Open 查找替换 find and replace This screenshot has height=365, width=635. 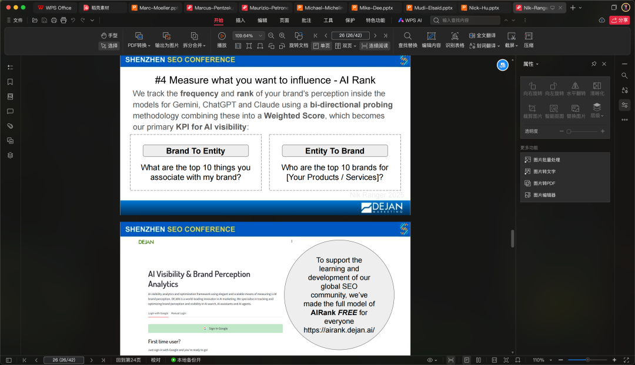[407, 41]
